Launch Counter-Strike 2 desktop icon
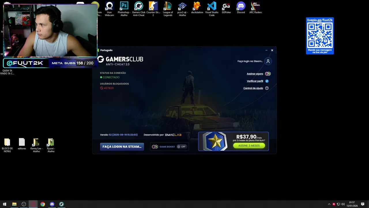This screenshot has width=369, height=208. point(153,9)
